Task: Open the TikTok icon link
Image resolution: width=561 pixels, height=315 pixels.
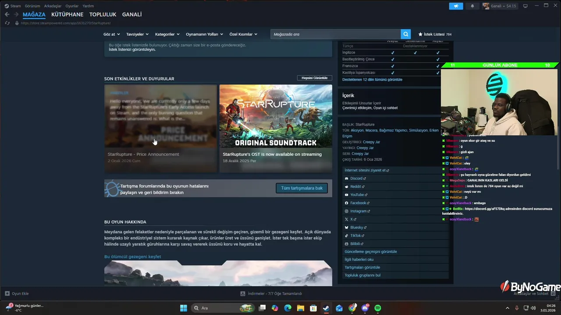Action: [347, 236]
